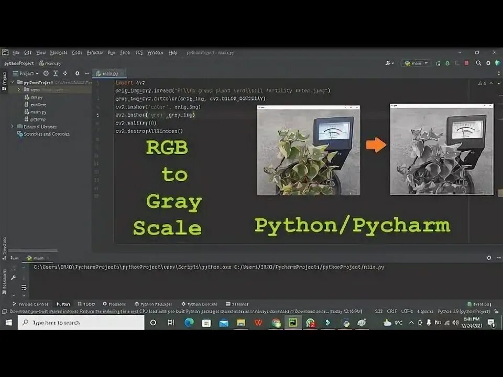
Task: Open the VCS menu
Action: point(139,52)
